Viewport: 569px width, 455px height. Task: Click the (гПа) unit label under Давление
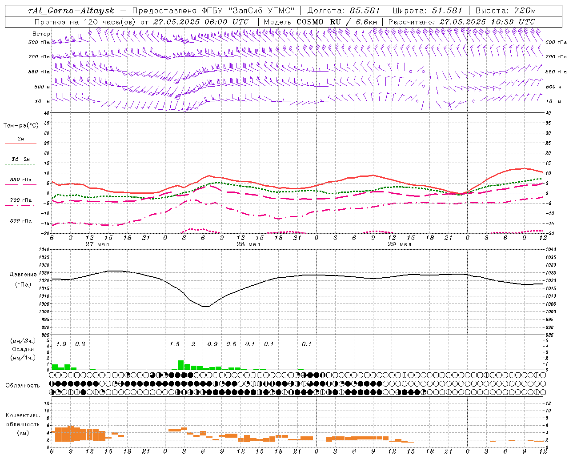click(23, 285)
